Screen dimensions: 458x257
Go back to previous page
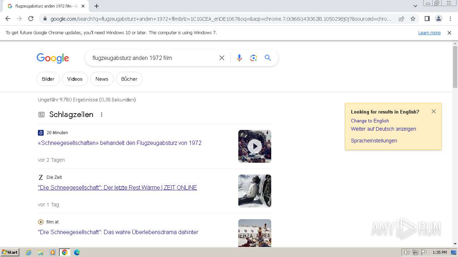point(8,19)
